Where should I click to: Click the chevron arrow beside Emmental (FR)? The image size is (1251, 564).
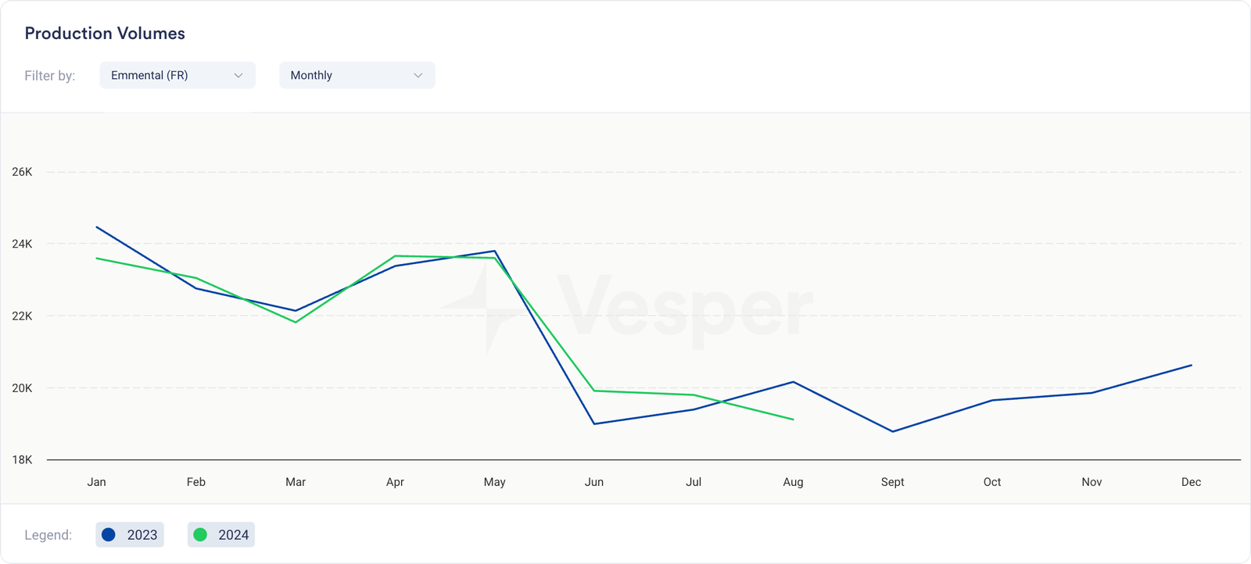point(238,75)
